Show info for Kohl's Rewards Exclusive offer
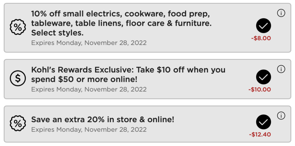Image resolution: width=295 pixels, height=146 pixels. tap(281, 69)
